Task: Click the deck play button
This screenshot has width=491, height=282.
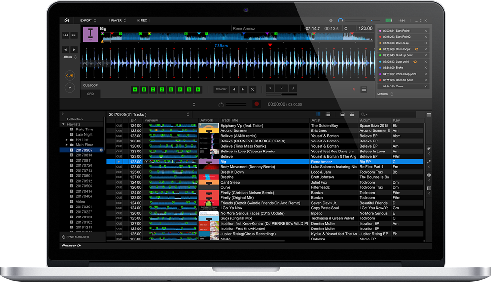Action: coord(69,88)
